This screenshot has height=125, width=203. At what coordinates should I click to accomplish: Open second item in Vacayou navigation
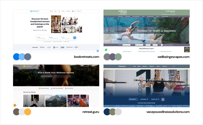139,66
